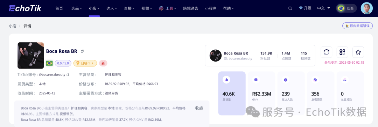The width and height of the screenshot is (378, 127).
Task: Click 报告数据错误 button
Action: pyautogui.click(x=357, y=26)
